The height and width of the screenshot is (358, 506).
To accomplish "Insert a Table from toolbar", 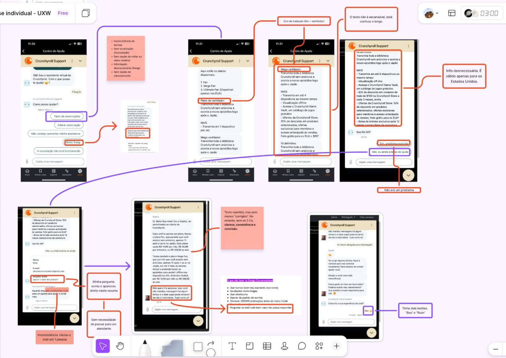I will 267,346.
